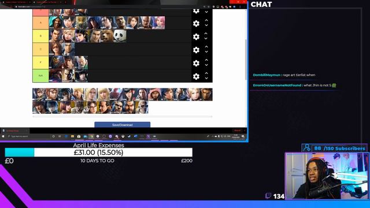Open the Windows notification center icon
Screen dimensions: 370x208
(x=243, y=136)
